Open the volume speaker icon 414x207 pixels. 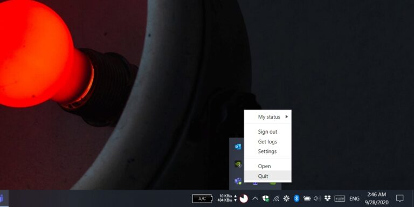[317, 198]
